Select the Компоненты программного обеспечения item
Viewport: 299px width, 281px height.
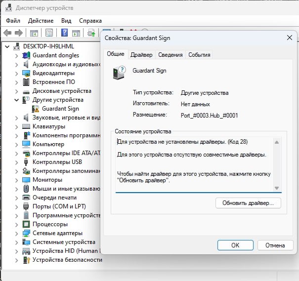[66, 135]
